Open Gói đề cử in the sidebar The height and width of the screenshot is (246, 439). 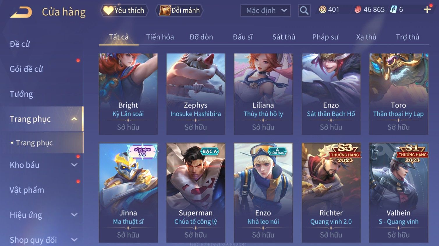pyautogui.click(x=26, y=69)
